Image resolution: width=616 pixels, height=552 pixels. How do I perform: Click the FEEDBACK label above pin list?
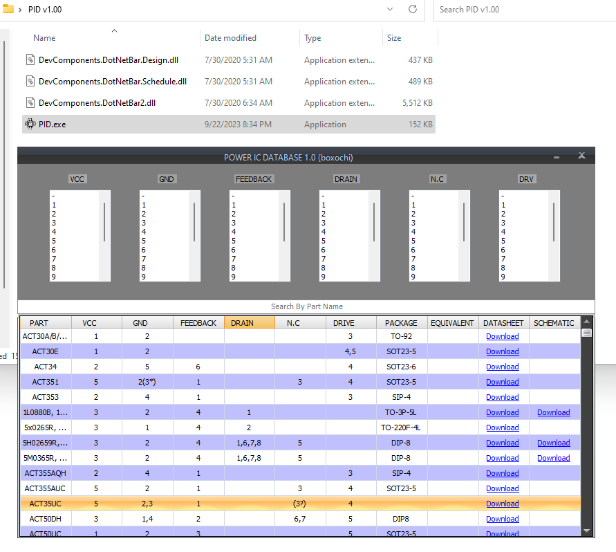(x=254, y=179)
